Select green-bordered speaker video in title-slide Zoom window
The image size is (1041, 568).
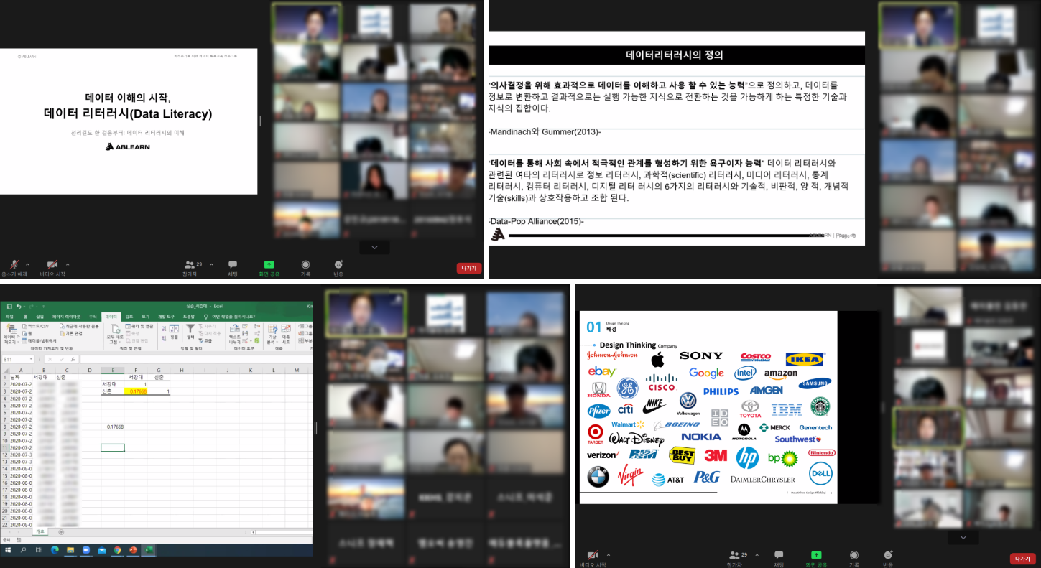point(305,22)
